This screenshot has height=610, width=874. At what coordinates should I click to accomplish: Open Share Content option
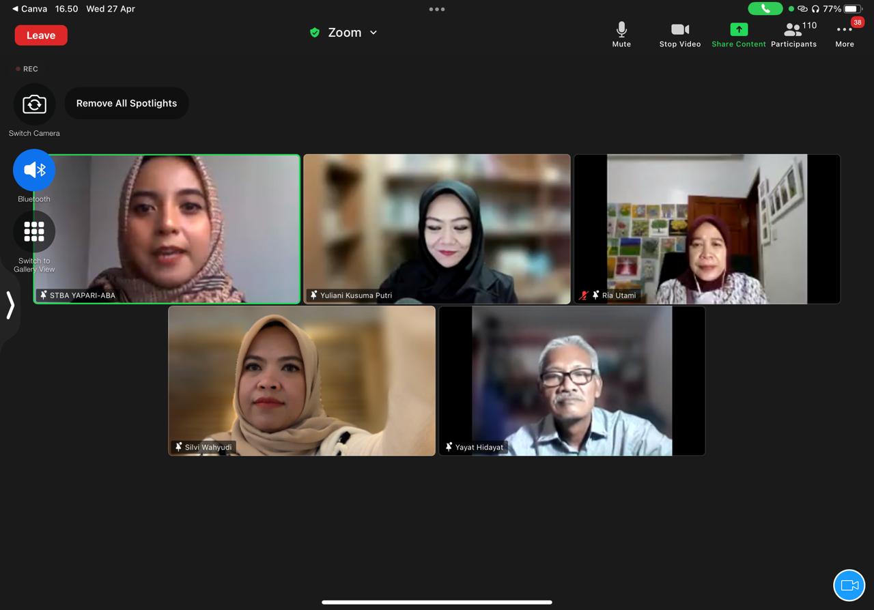(739, 35)
